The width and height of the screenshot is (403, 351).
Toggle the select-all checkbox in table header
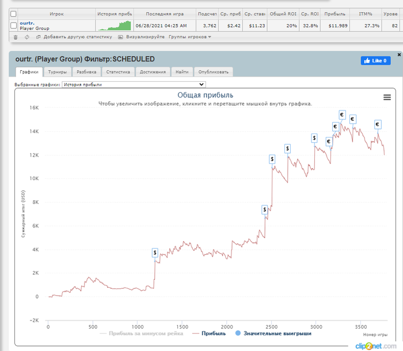point(13,14)
